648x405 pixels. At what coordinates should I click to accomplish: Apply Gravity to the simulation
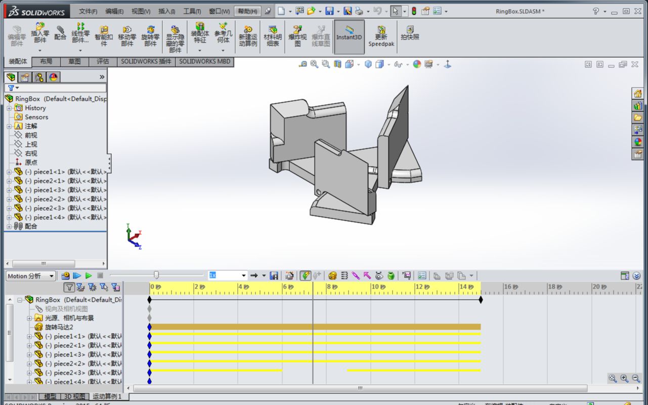coord(391,275)
